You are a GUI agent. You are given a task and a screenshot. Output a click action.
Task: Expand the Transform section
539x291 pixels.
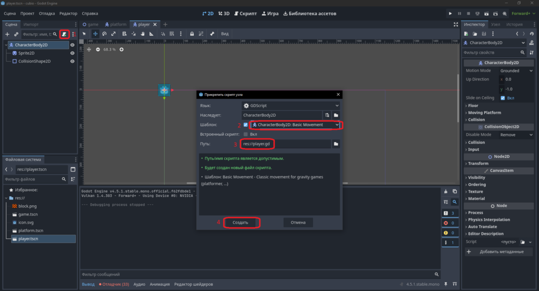coord(478,164)
